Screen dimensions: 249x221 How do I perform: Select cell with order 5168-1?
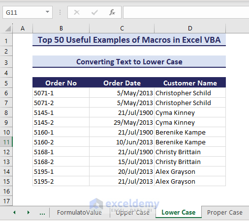61,152
